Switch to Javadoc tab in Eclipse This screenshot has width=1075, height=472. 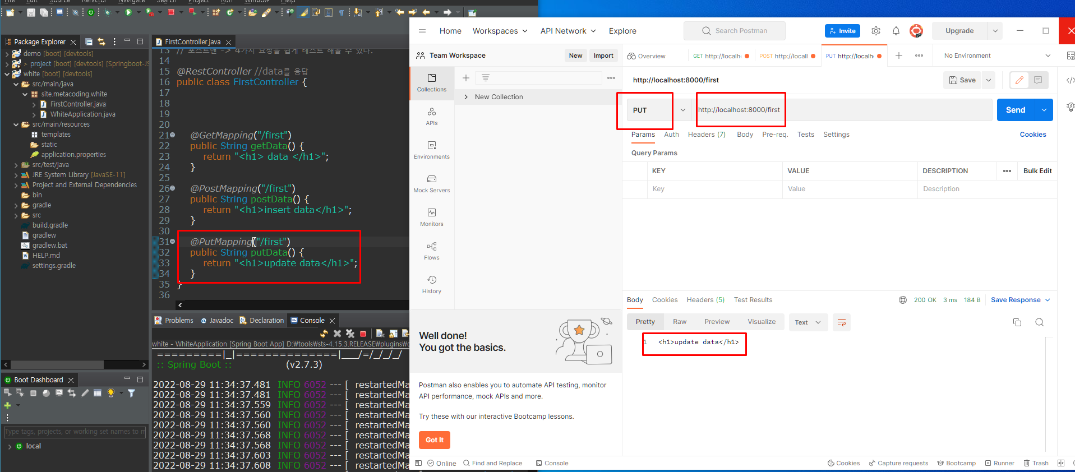click(216, 321)
